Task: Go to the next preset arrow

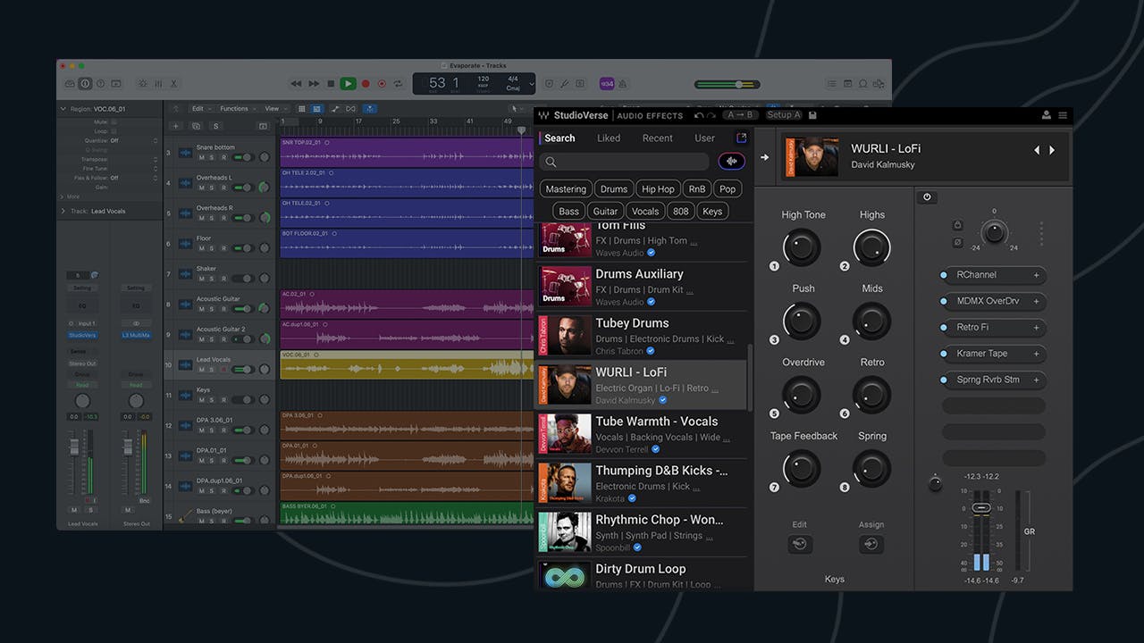Action: point(1052,150)
